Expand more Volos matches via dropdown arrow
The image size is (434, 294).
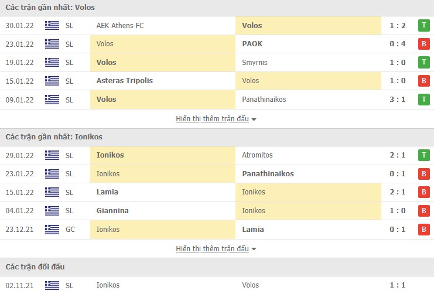(x=254, y=119)
